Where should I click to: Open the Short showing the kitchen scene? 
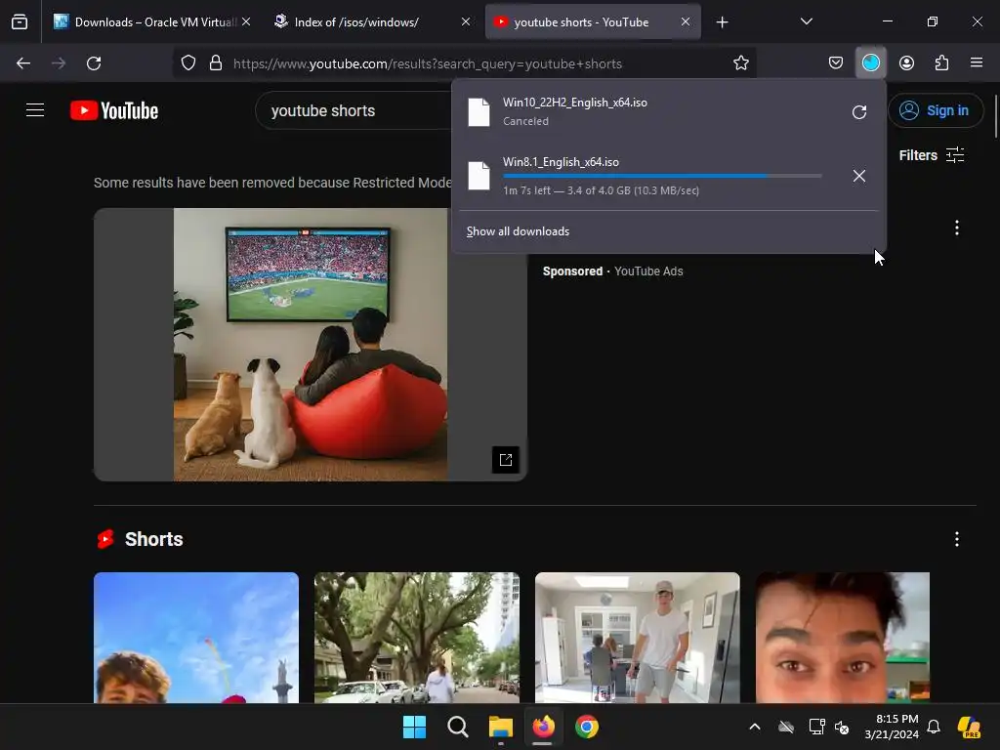(x=637, y=638)
